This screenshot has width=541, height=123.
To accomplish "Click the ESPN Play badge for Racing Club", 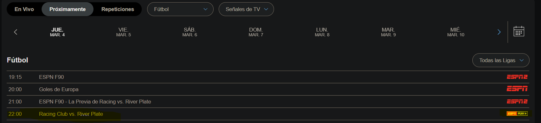I will (517, 114).
